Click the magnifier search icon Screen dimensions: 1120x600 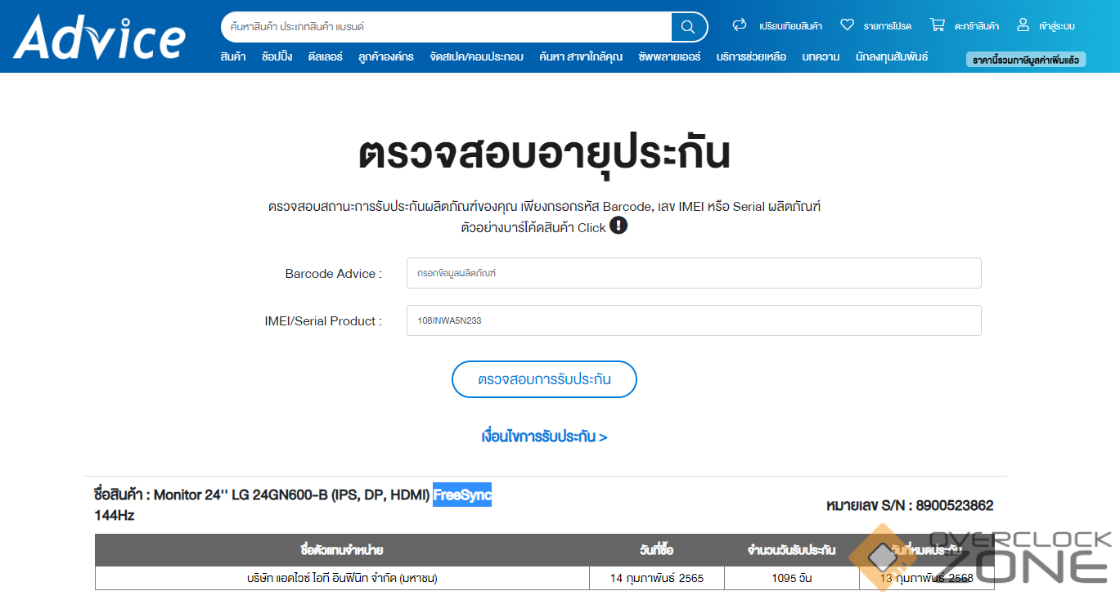pyautogui.click(x=688, y=27)
